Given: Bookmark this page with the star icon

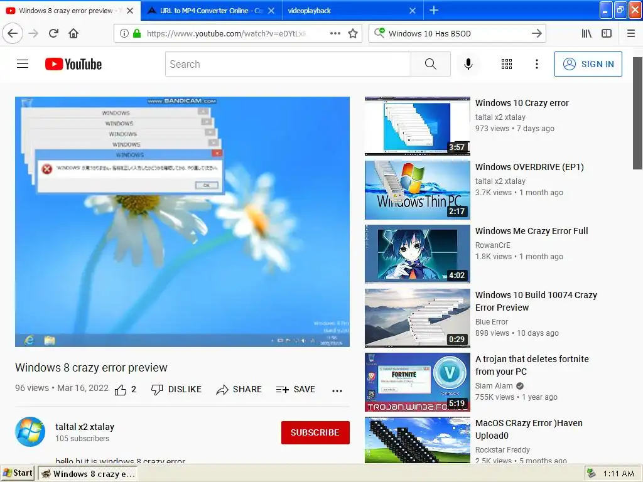Looking at the screenshot, I should click(x=353, y=34).
